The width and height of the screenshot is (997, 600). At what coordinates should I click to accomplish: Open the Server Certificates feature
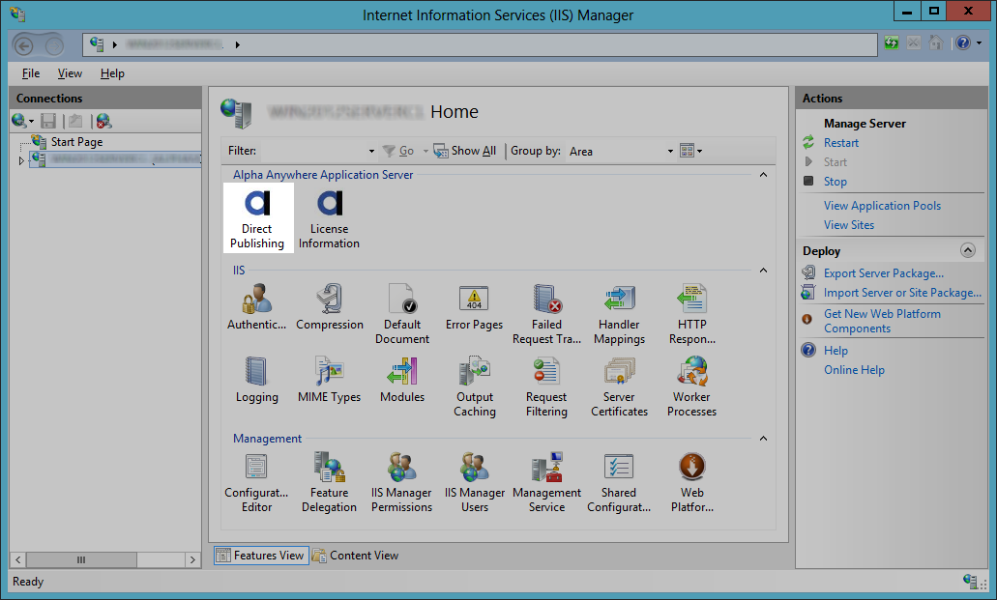pyautogui.click(x=619, y=386)
